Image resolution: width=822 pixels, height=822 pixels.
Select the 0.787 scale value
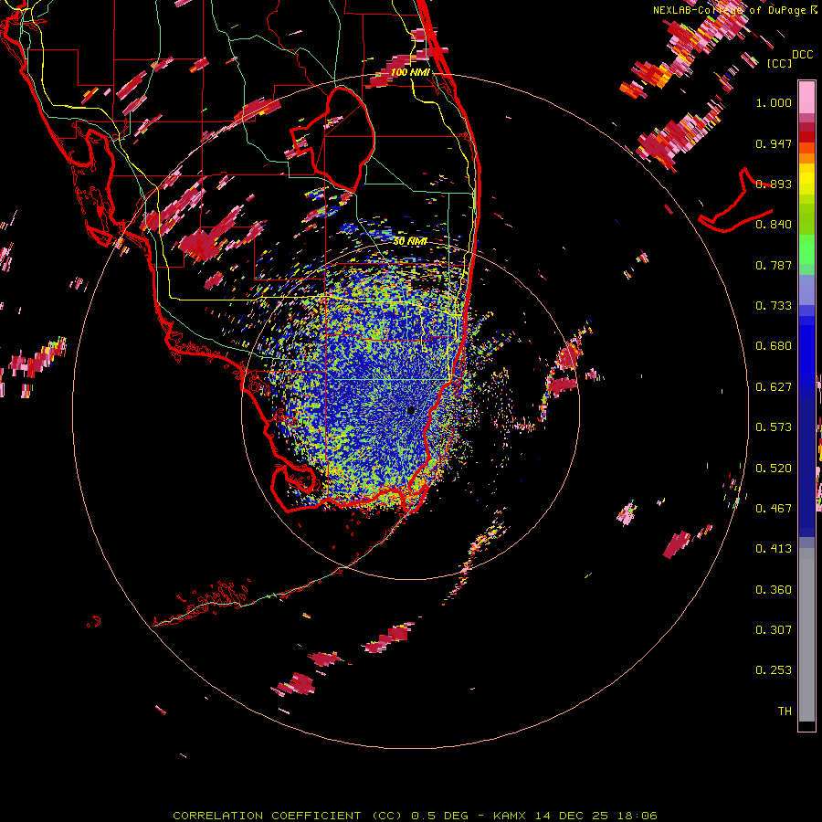(774, 265)
